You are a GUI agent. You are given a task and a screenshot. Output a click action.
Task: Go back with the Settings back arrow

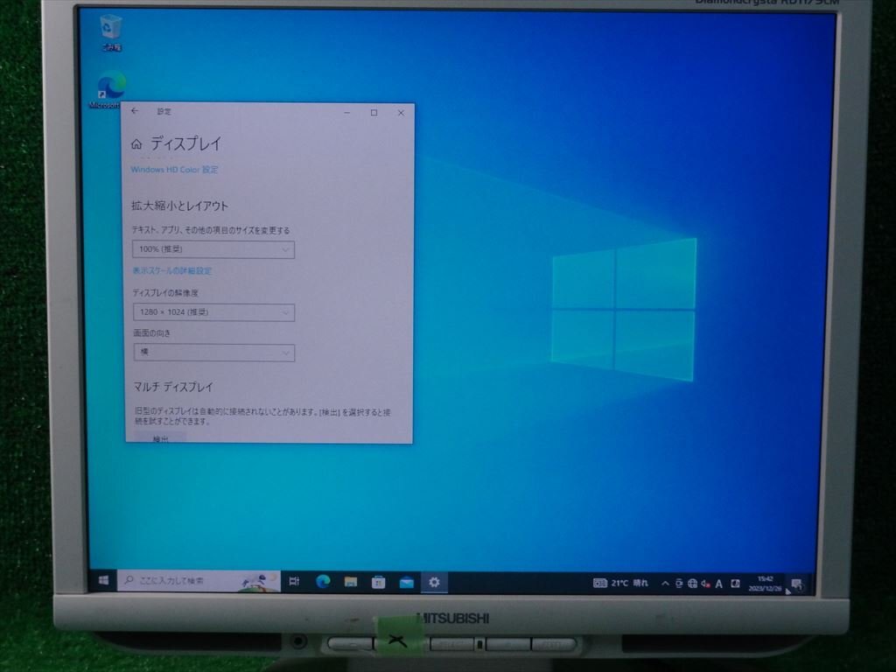[x=135, y=111]
